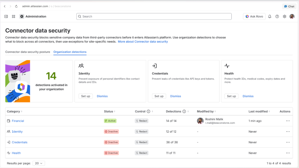Switch to Connector data security posture tab
Viewport: 299px width, 168px height.
(x=28, y=52)
